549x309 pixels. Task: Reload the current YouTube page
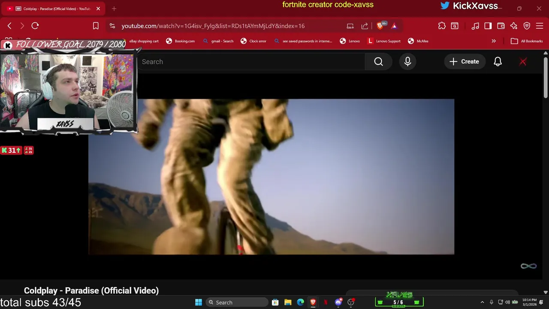coord(35,26)
